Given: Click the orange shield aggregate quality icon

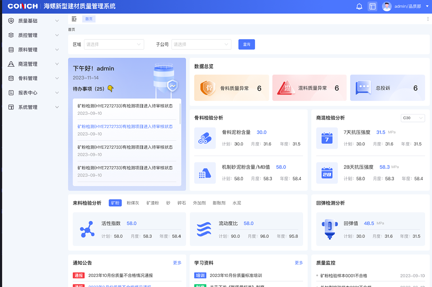Looking at the screenshot, I should (x=207, y=88).
